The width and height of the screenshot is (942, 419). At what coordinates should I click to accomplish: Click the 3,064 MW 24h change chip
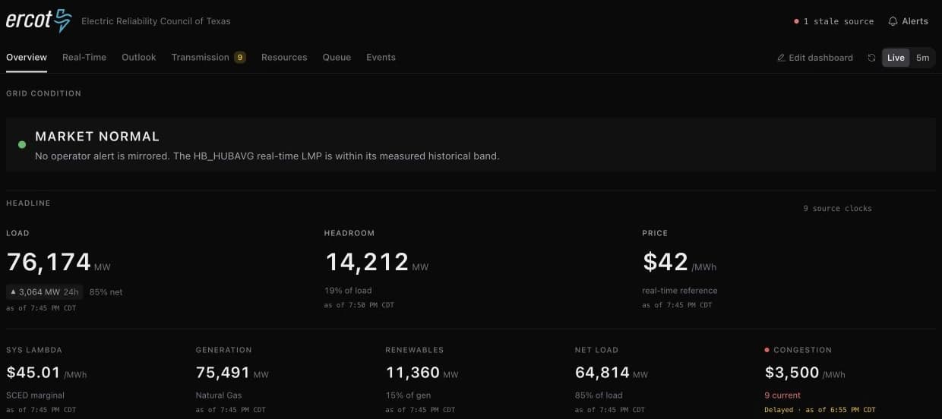click(x=45, y=291)
